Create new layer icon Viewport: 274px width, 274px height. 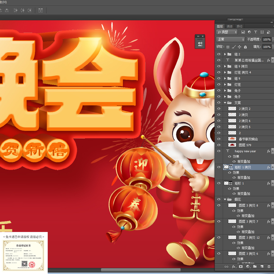262,267
